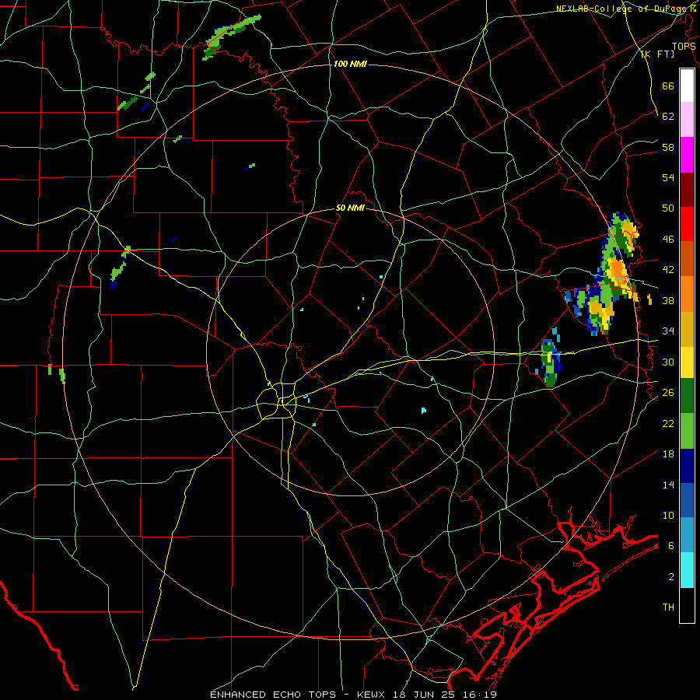Click the legend value '42'

(x=668, y=270)
